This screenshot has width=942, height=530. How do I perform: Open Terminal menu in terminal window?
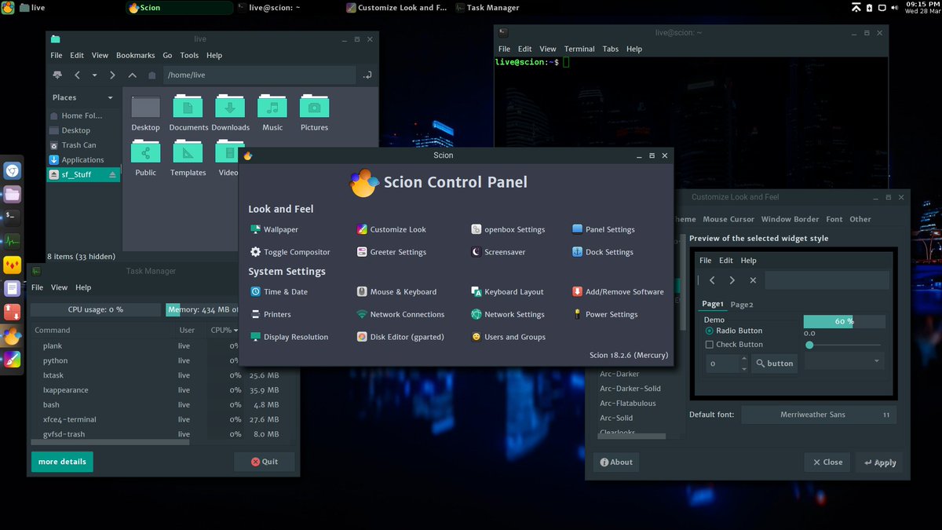pos(579,49)
